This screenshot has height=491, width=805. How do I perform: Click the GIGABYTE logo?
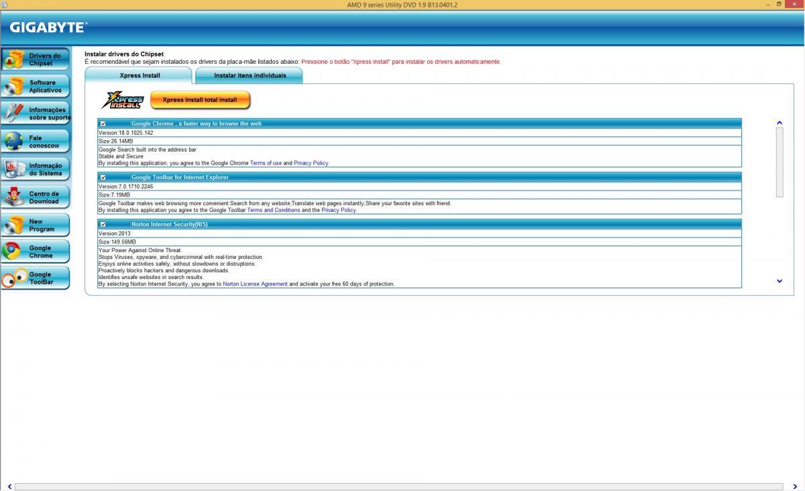coord(48,28)
